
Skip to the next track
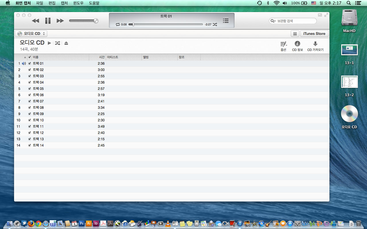tap(60, 21)
